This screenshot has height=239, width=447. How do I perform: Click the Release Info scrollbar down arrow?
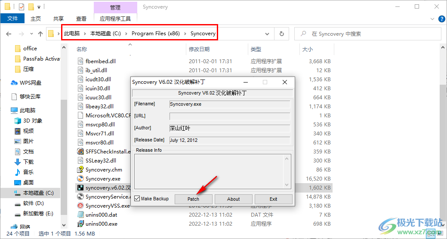[x=287, y=185]
